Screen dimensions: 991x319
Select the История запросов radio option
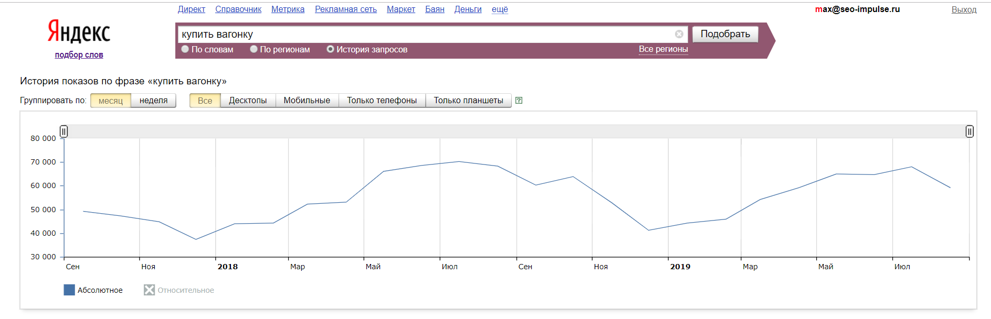330,49
